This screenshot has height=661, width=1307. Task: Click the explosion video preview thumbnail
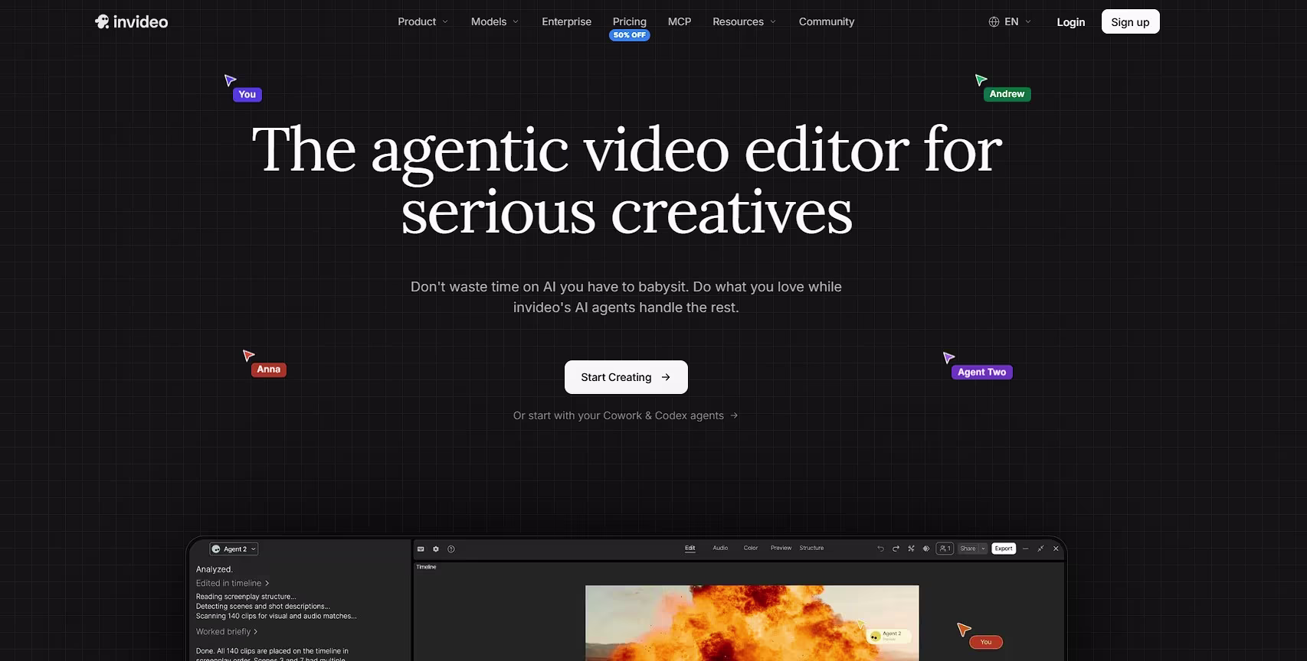[752, 623]
